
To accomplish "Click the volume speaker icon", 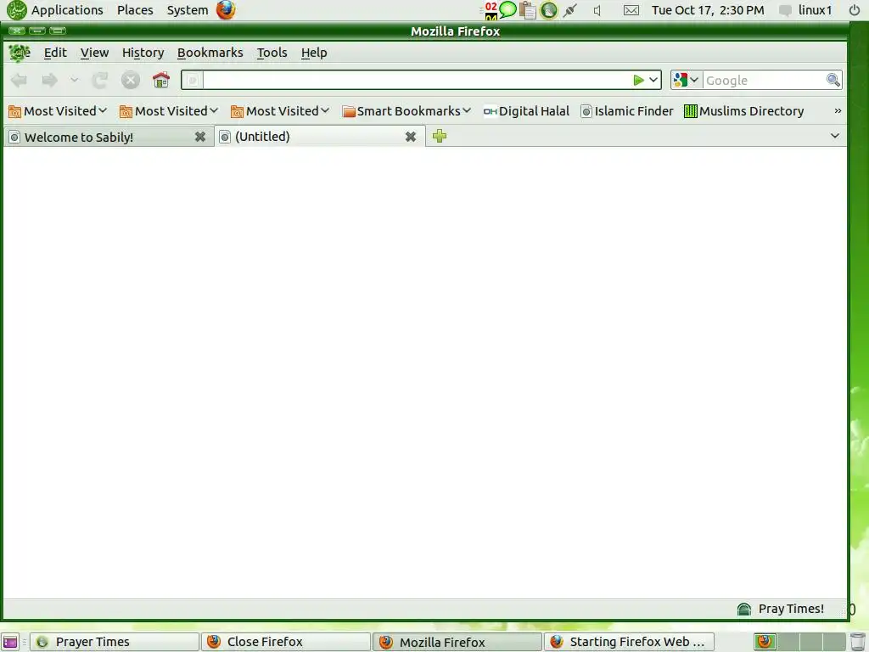I will (597, 10).
